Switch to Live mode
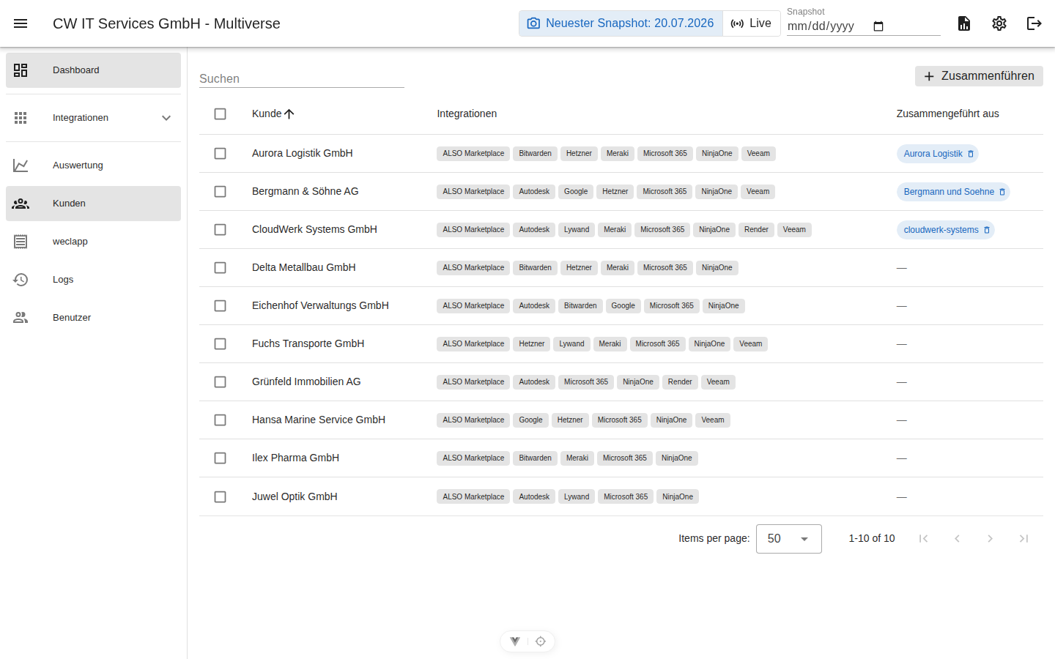 click(752, 23)
